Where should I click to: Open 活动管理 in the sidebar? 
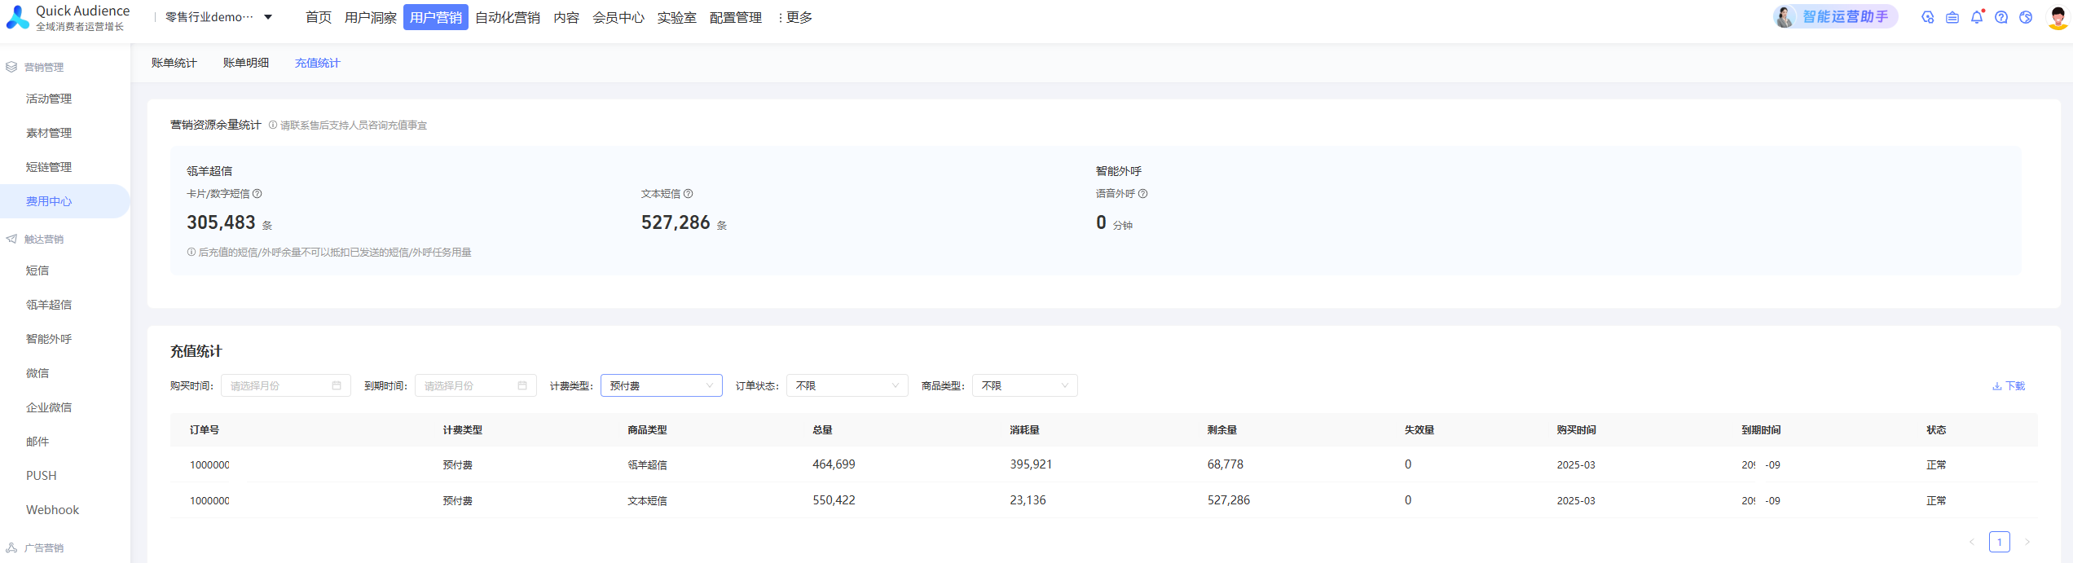(x=49, y=99)
